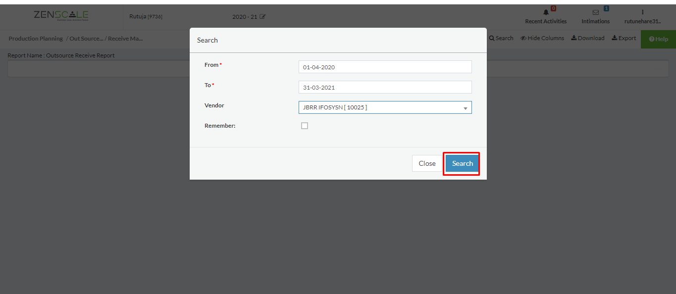This screenshot has height=294, width=676.
Task: Focus the From date field
Action: (x=385, y=67)
